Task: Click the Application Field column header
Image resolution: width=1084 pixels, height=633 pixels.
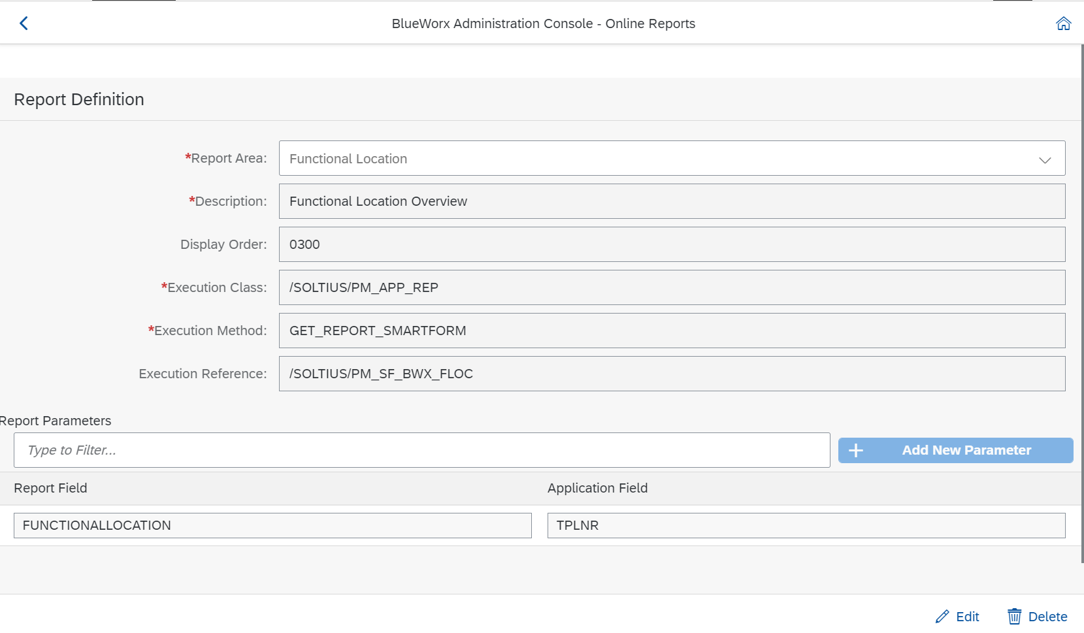Action: click(x=598, y=488)
